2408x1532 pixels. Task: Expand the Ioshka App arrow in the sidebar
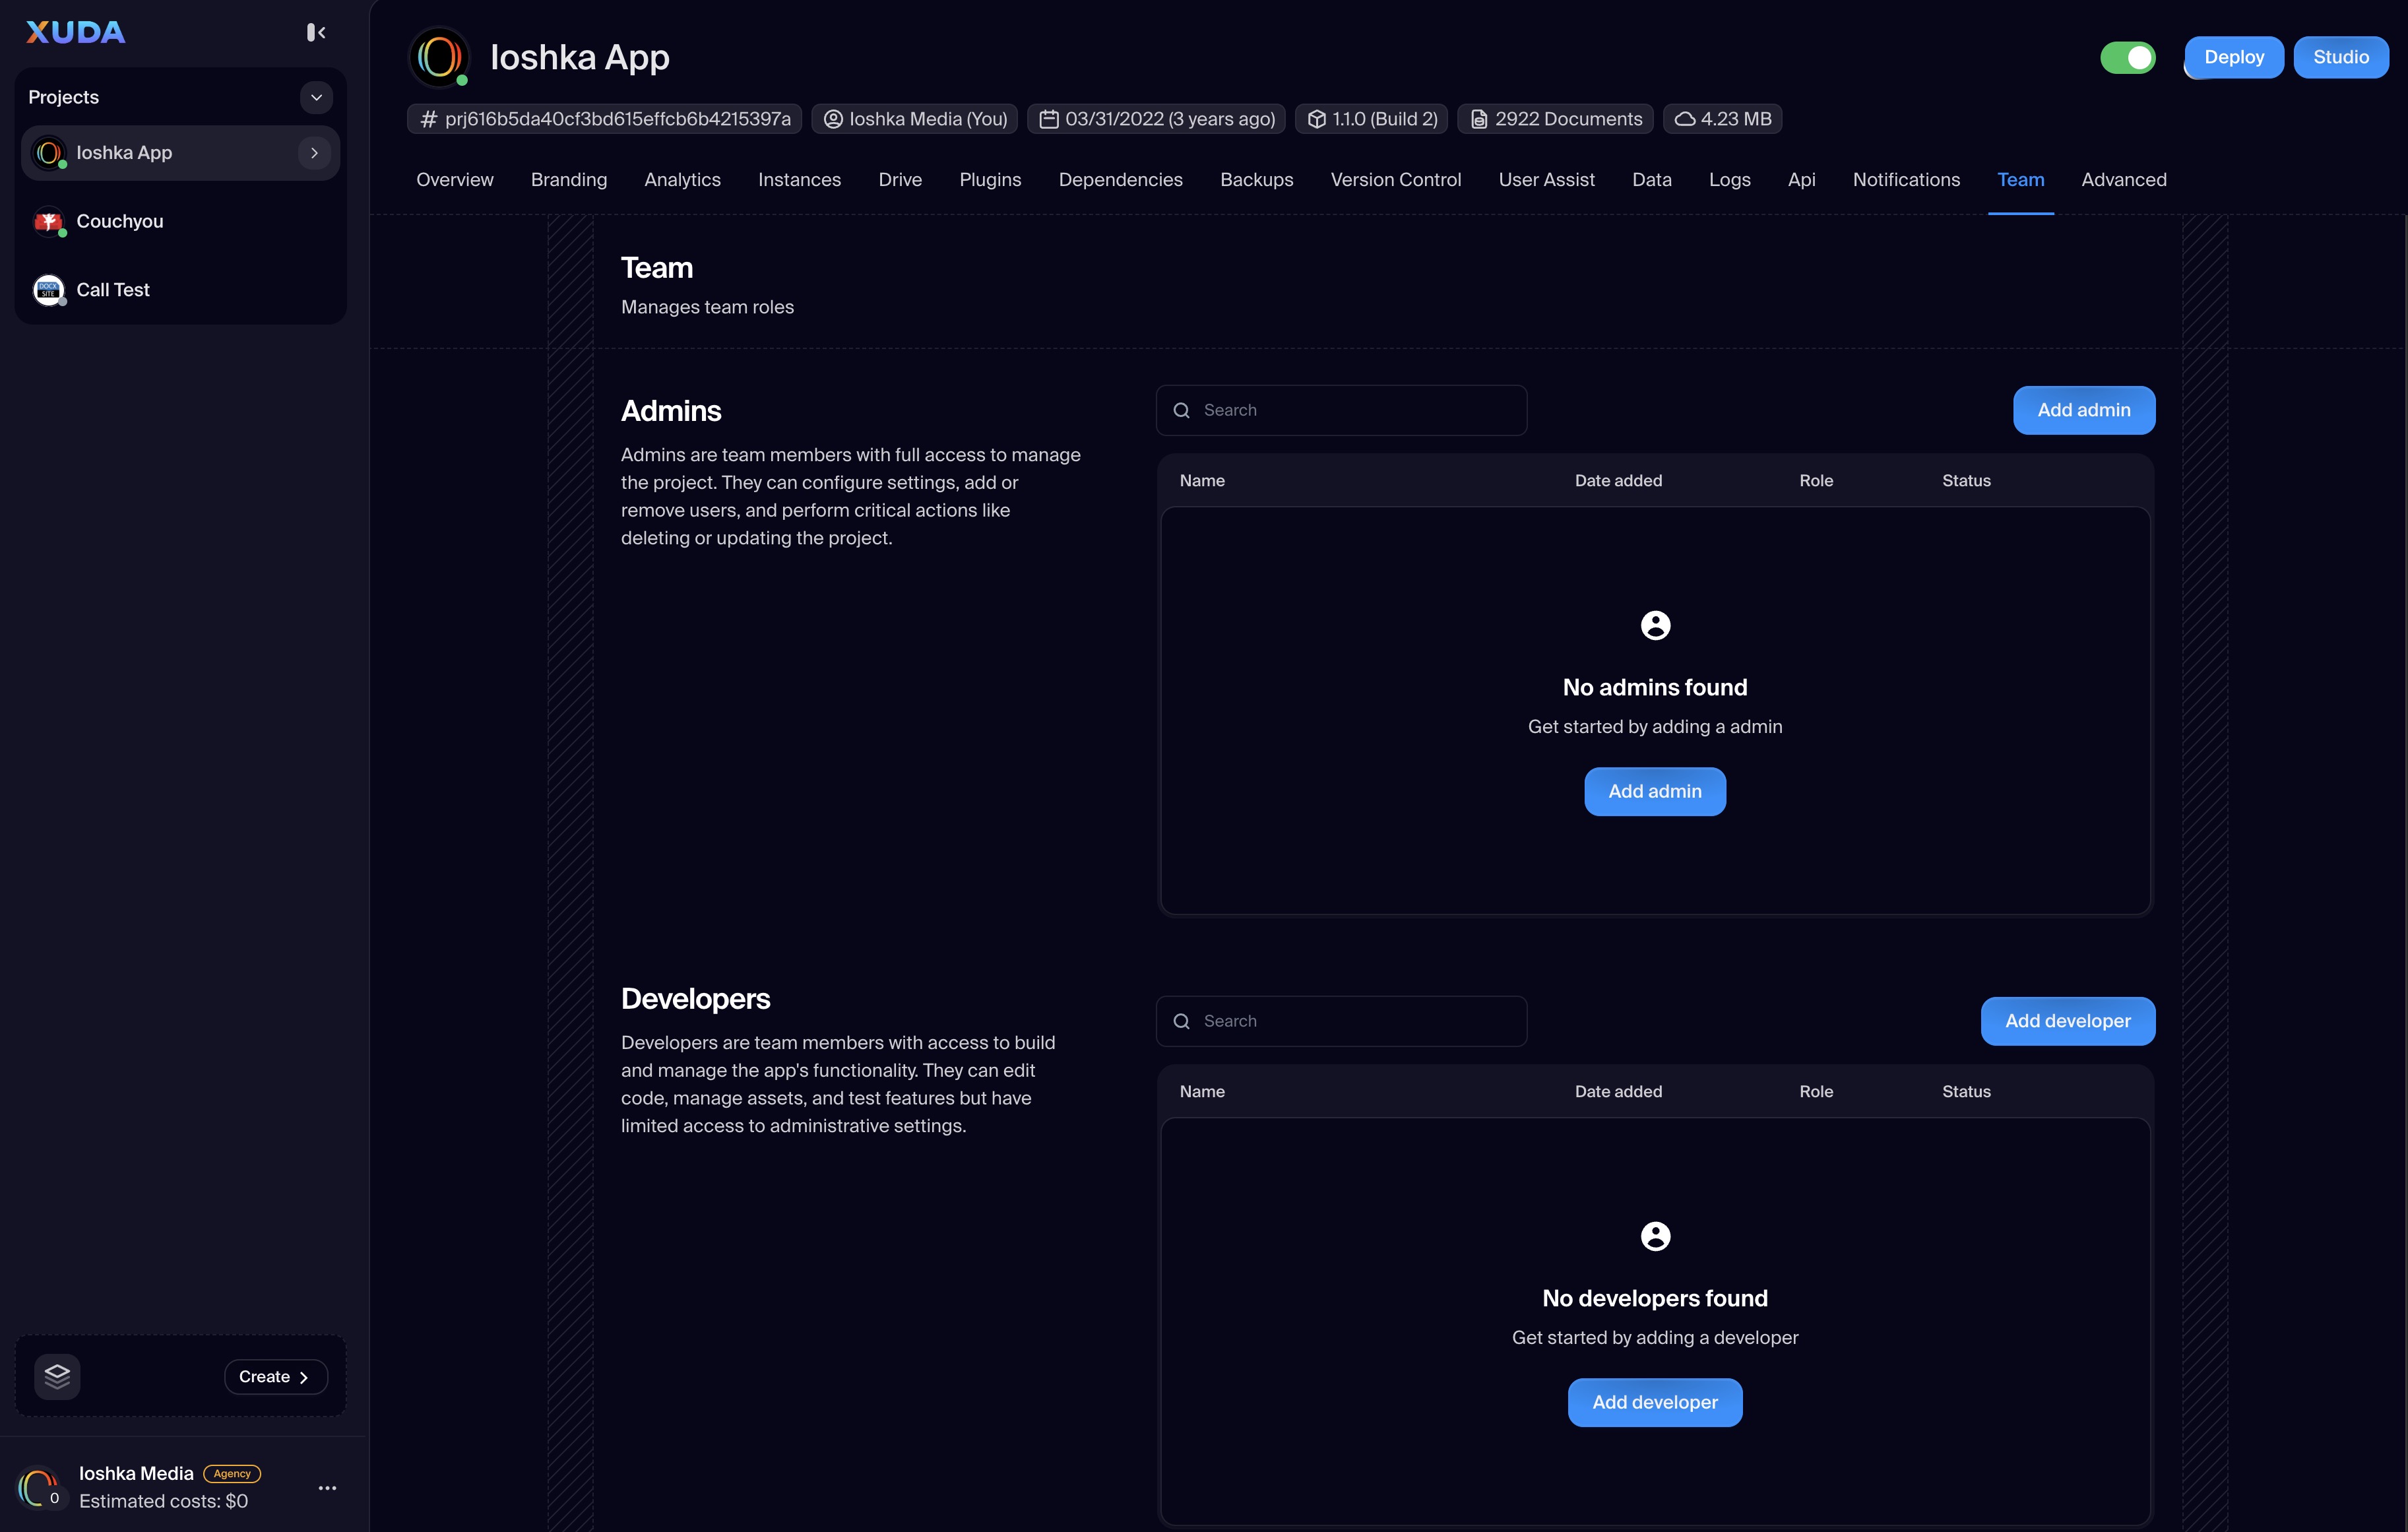coord(314,153)
